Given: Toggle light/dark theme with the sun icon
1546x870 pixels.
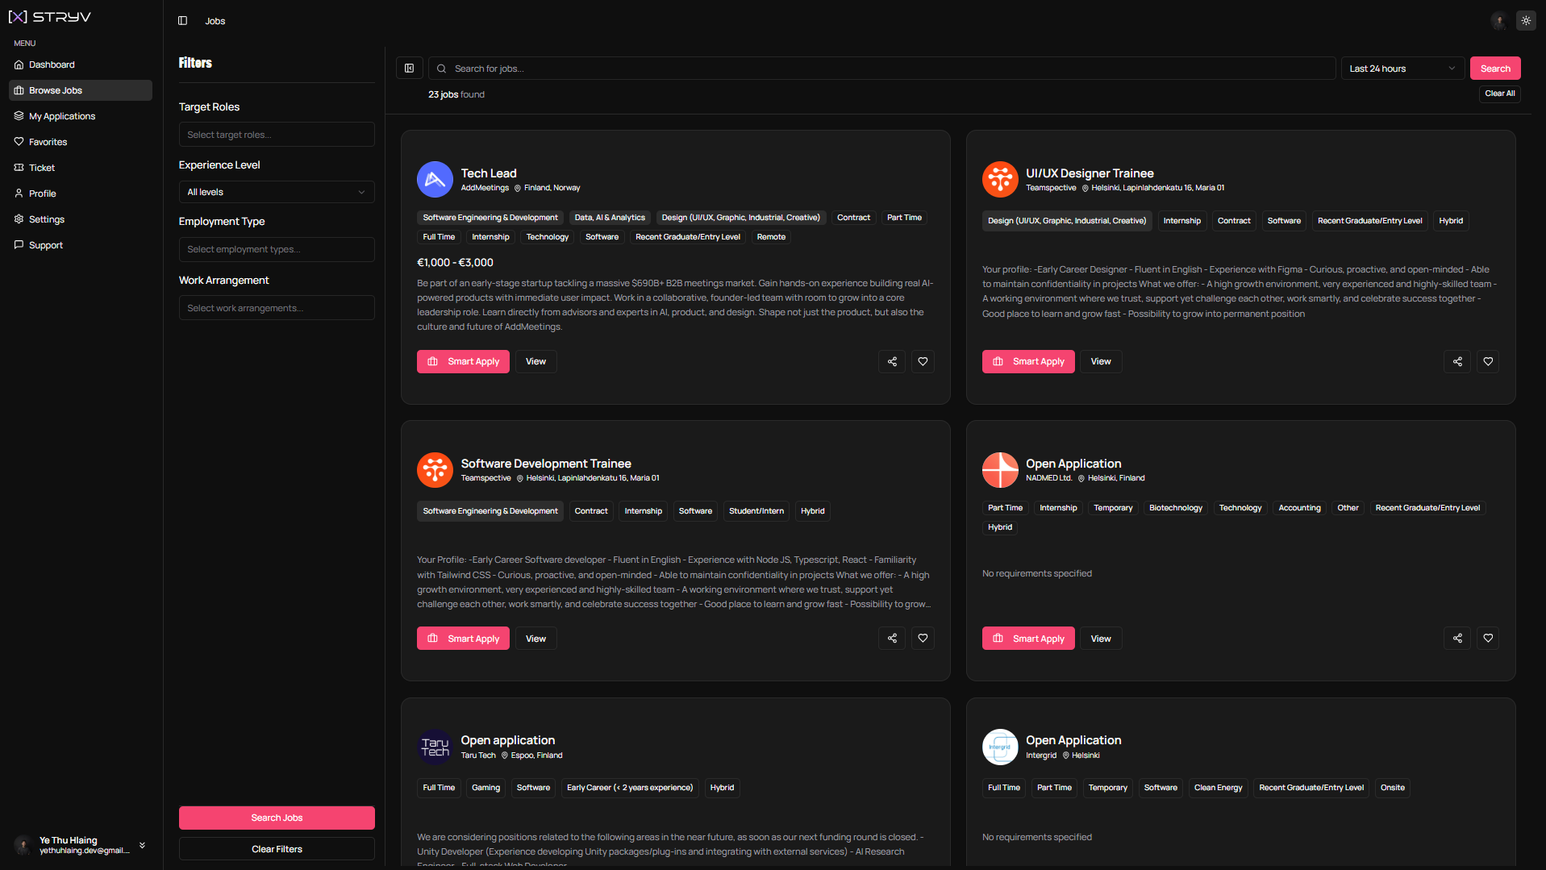Looking at the screenshot, I should [x=1526, y=21].
